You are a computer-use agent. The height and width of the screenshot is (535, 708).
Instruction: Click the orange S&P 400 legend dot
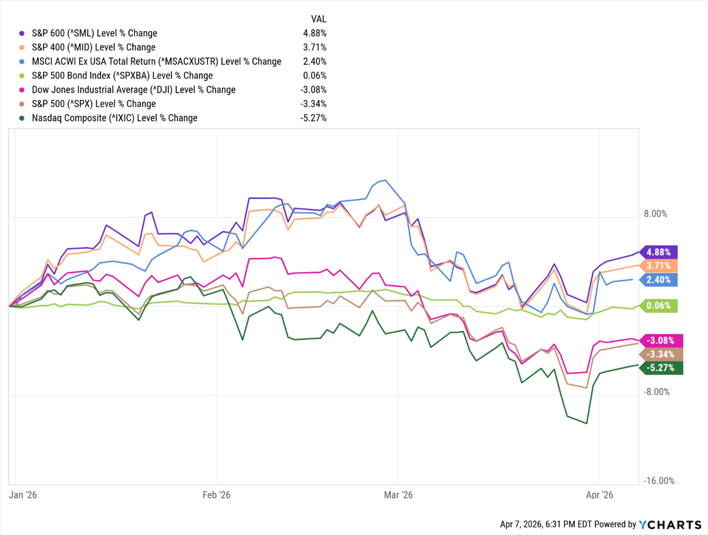point(22,47)
